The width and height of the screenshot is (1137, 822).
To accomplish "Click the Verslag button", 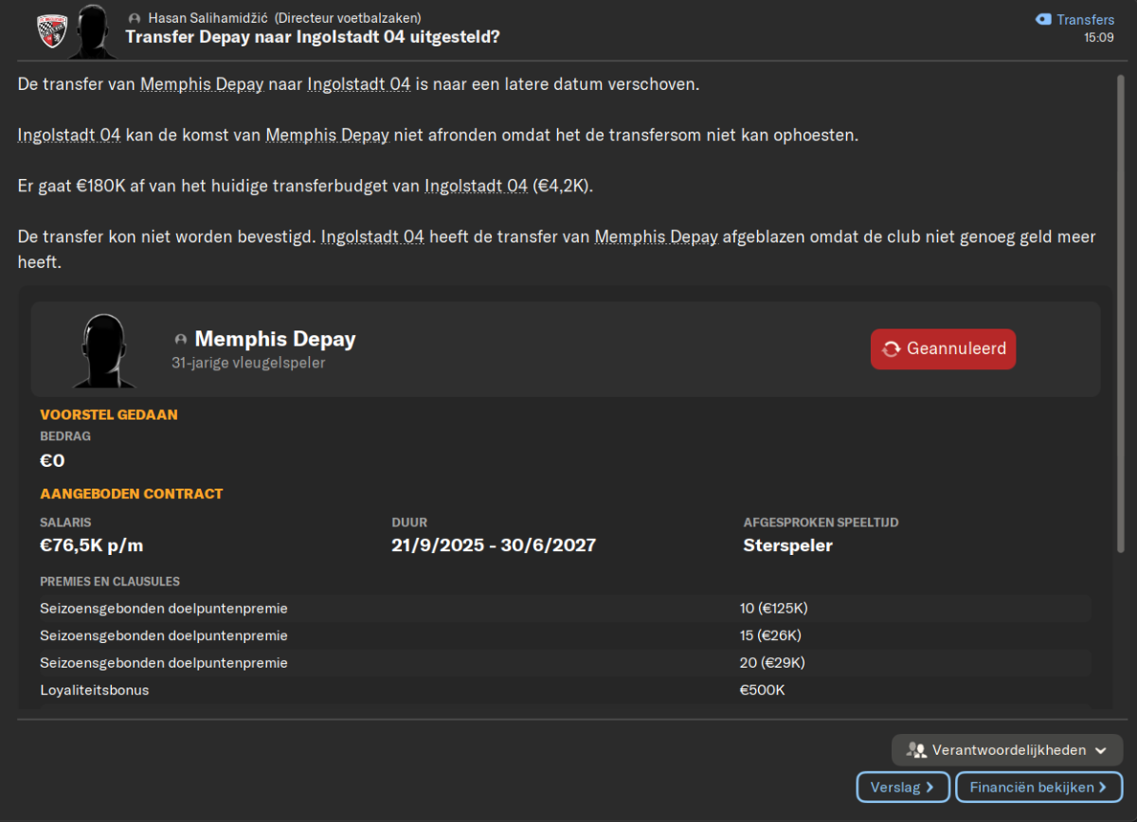I will 903,787.
